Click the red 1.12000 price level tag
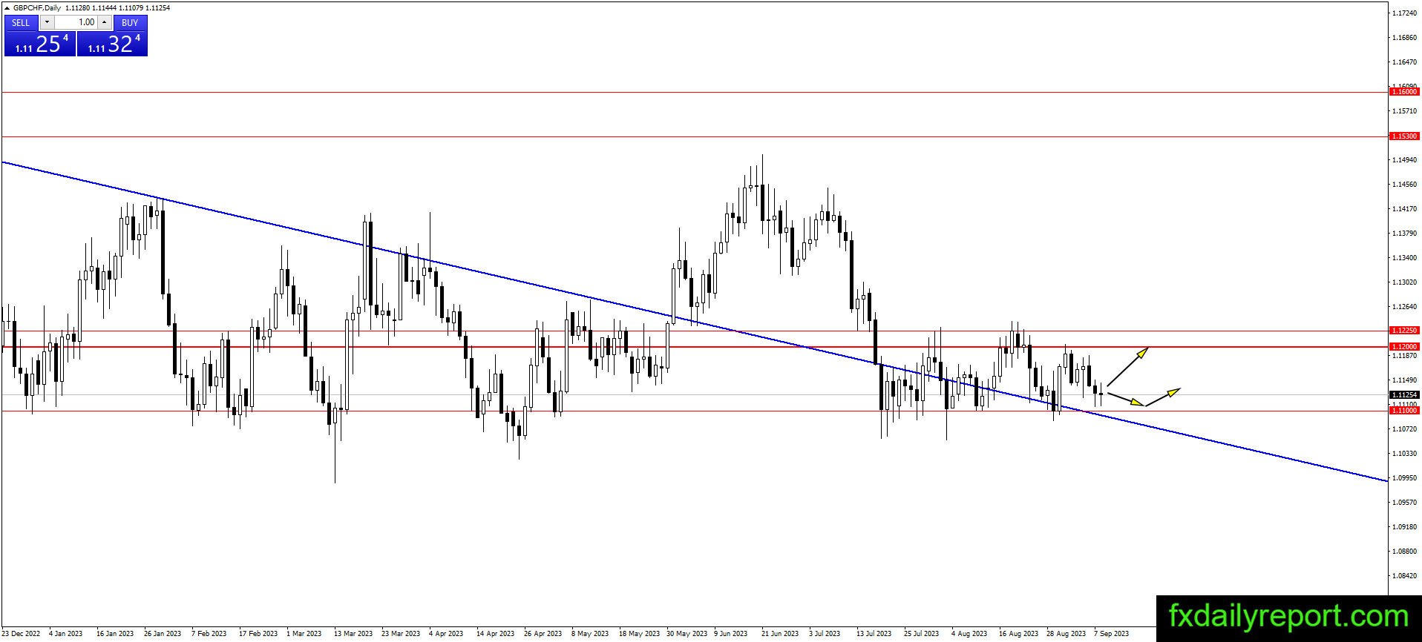This screenshot has width=1422, height=642. 1404,347
